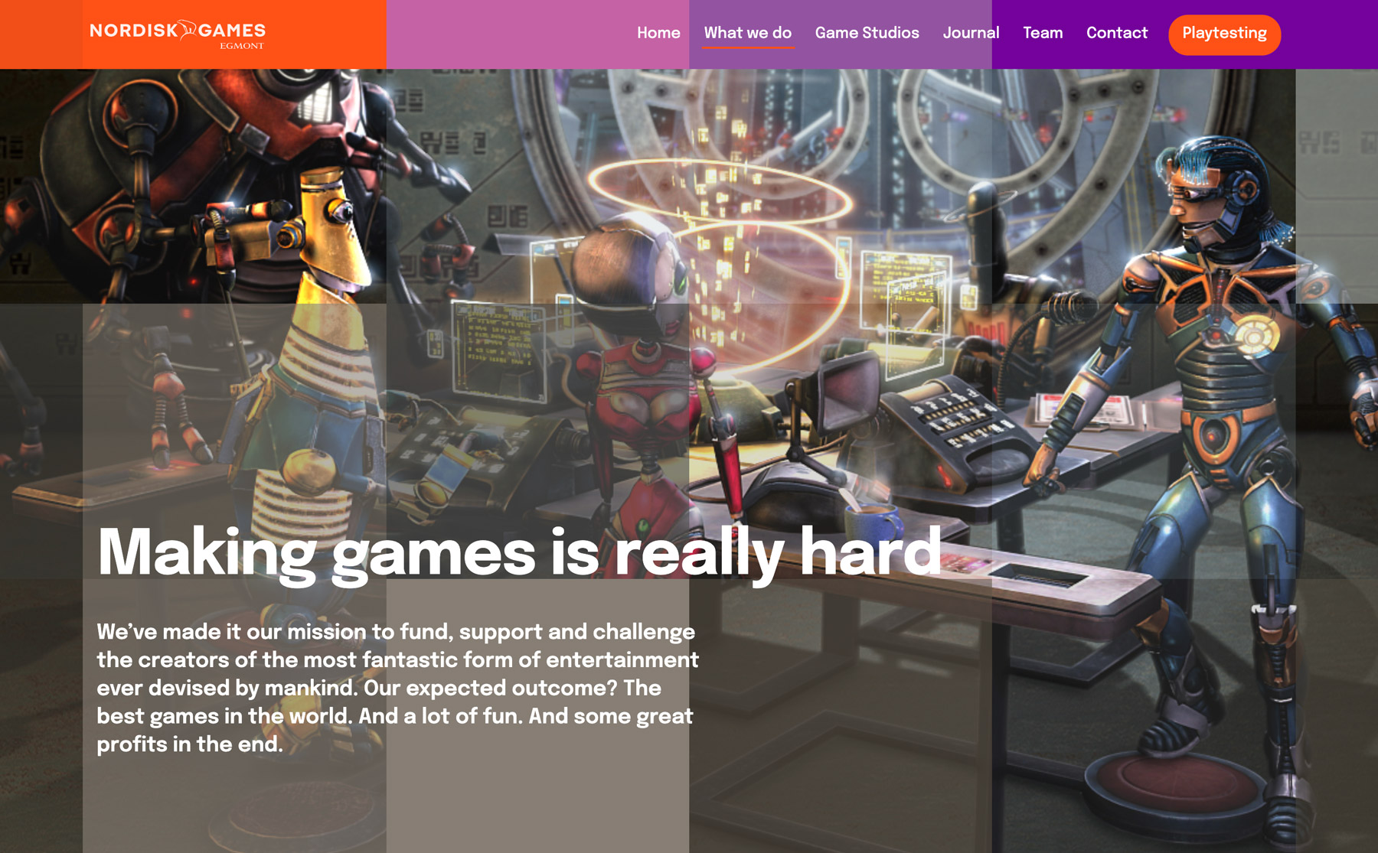This screenshot has height=853, width=1378.
Task: Open the Home menu item
Action: tap(658, 33)
